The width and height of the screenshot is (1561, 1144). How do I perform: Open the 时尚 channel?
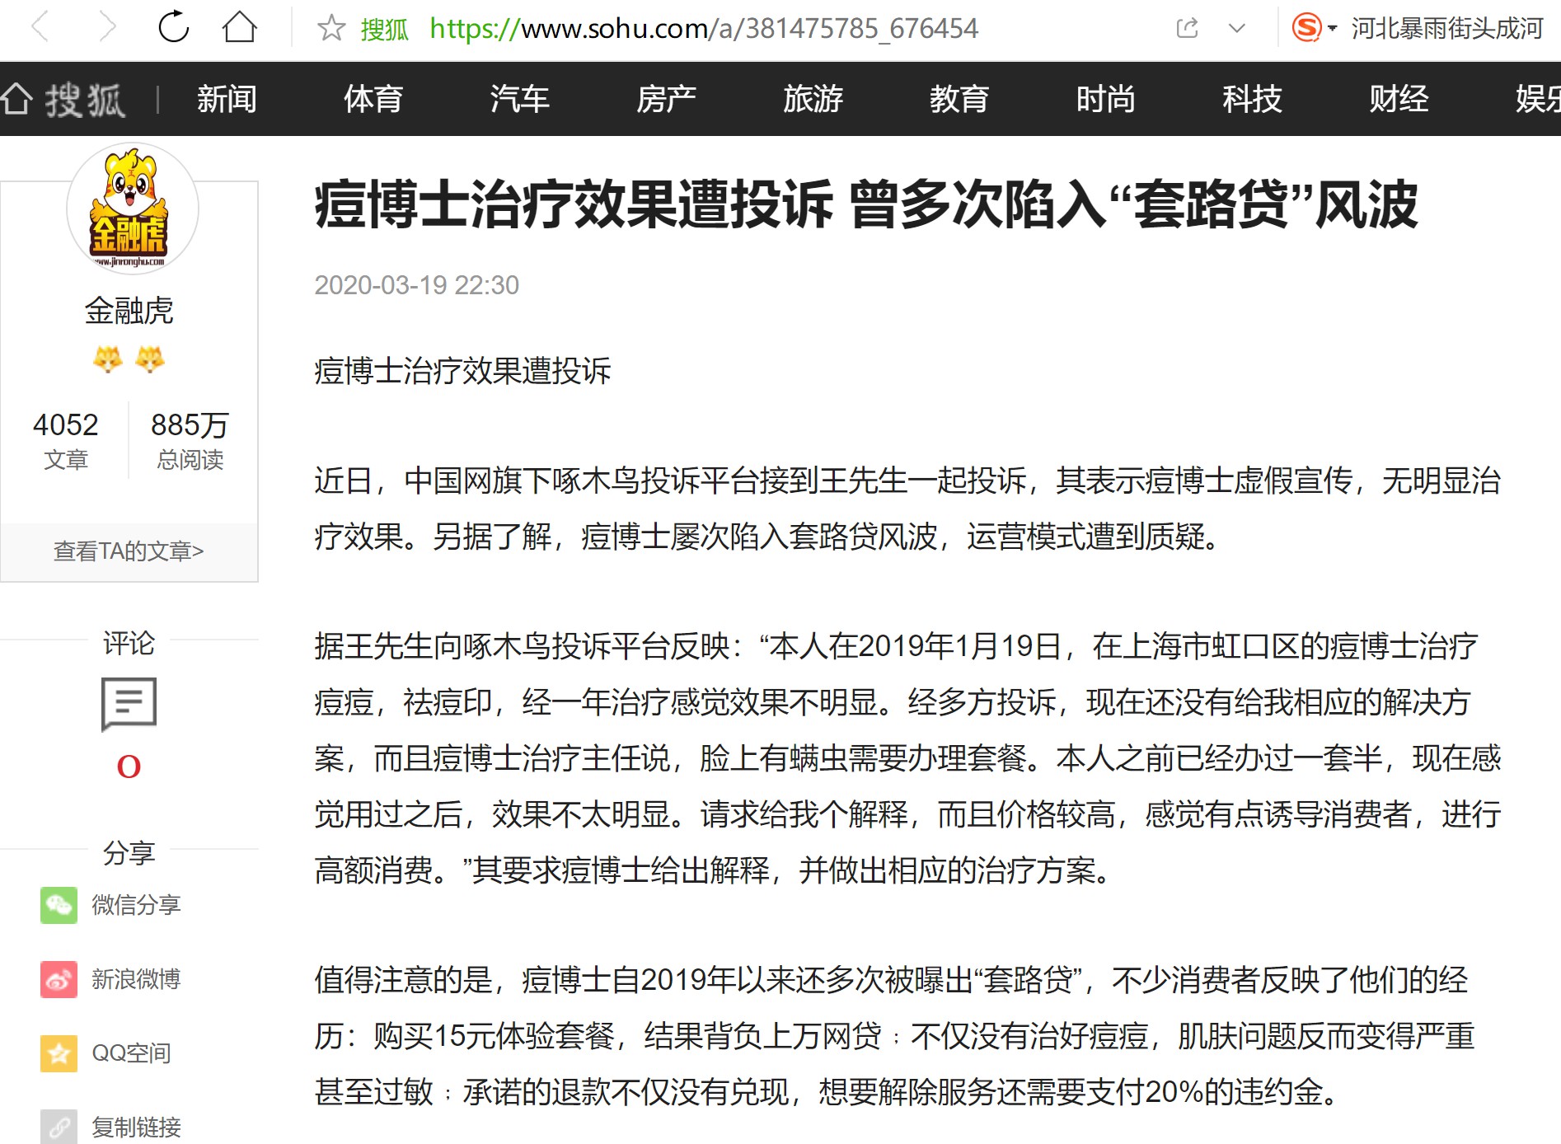(x=1106, y=99)
